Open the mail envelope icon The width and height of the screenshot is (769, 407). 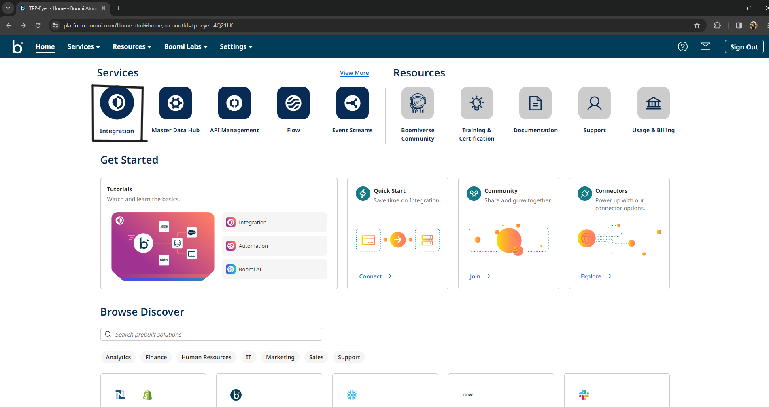(705, 46)
